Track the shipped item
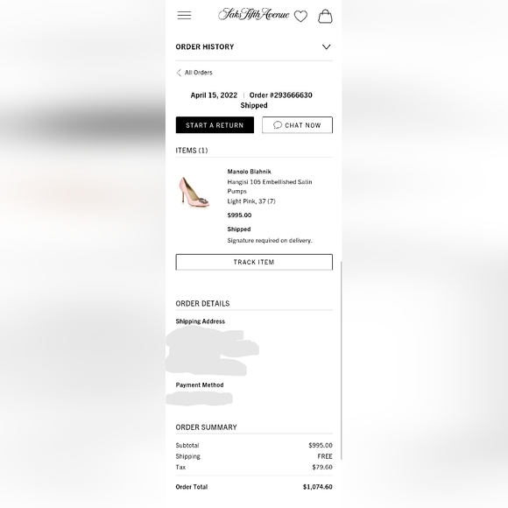 pos(254,262)
